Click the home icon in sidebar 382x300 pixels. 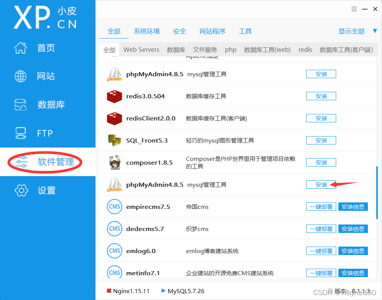coord(21,48)
